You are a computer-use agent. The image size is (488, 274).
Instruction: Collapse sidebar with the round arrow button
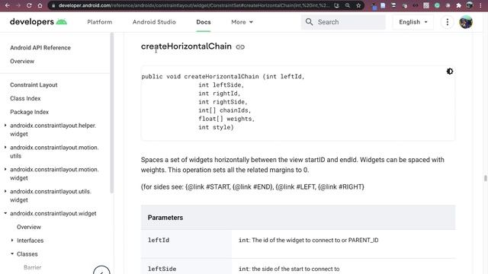tap(101, 270)
